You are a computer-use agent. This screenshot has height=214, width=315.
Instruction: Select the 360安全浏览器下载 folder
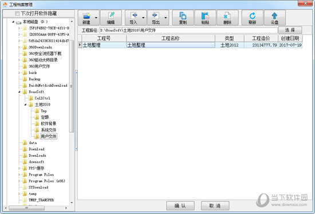pyautogui.click(x=45, y=53)
